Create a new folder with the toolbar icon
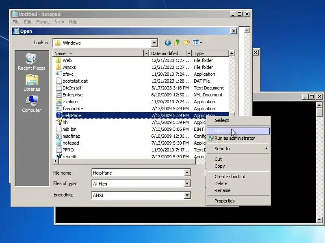Viewport: 325px width, 243px height. 186,43
